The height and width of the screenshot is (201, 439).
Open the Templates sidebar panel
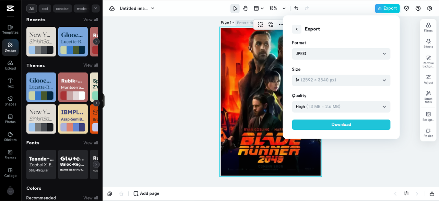(x=10, y=29)
